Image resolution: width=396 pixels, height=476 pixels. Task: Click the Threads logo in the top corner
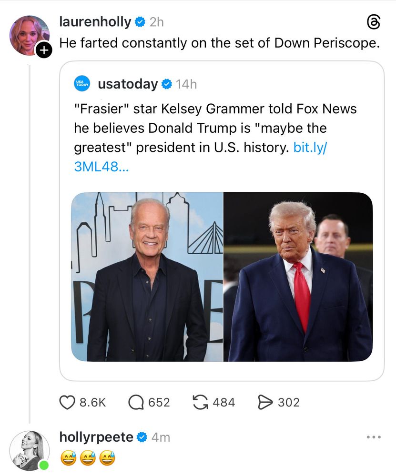coord(375,21)
